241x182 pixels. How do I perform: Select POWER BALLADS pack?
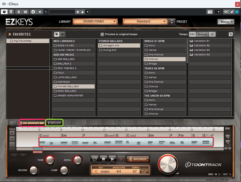[x=74, y=86]
